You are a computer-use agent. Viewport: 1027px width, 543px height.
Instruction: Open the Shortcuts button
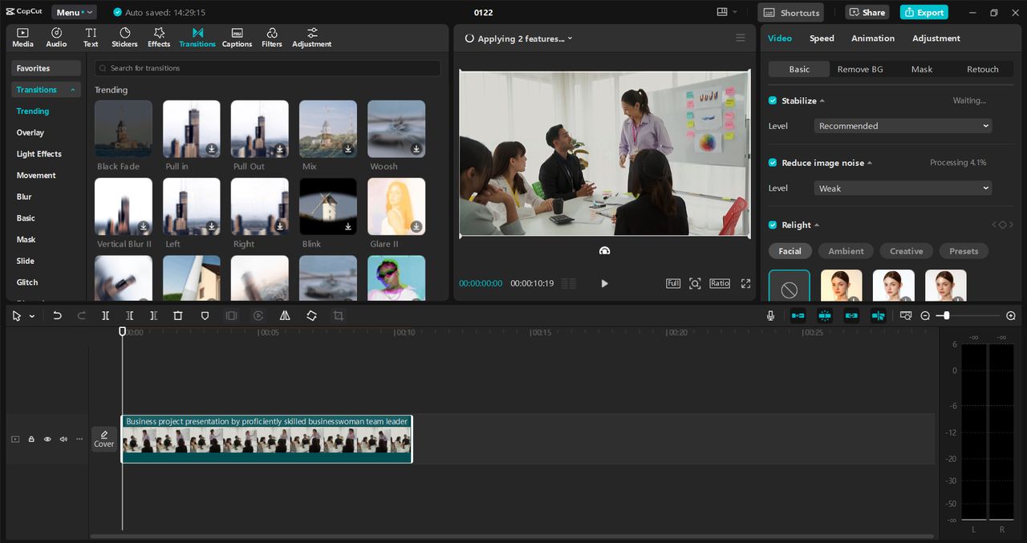(x=791, y=12)
